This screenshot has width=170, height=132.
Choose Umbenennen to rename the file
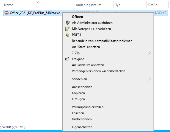point(82,119)
